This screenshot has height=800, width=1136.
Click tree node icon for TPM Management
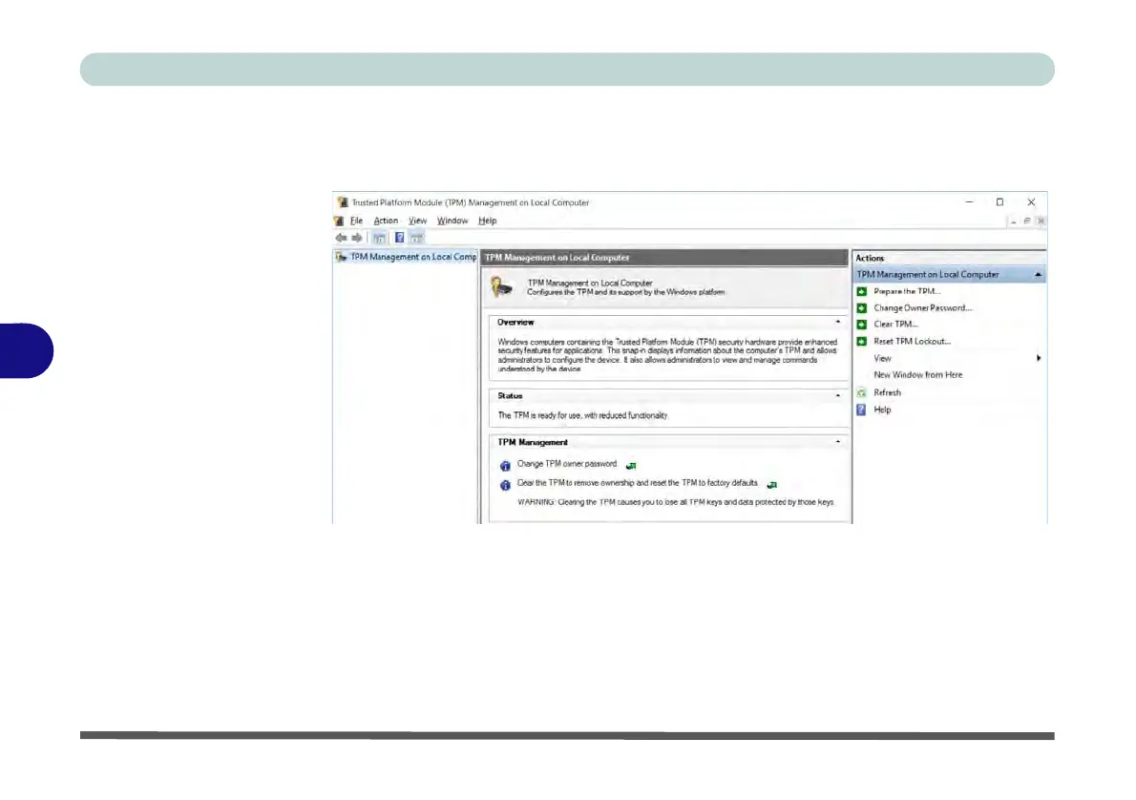[341, 257]
